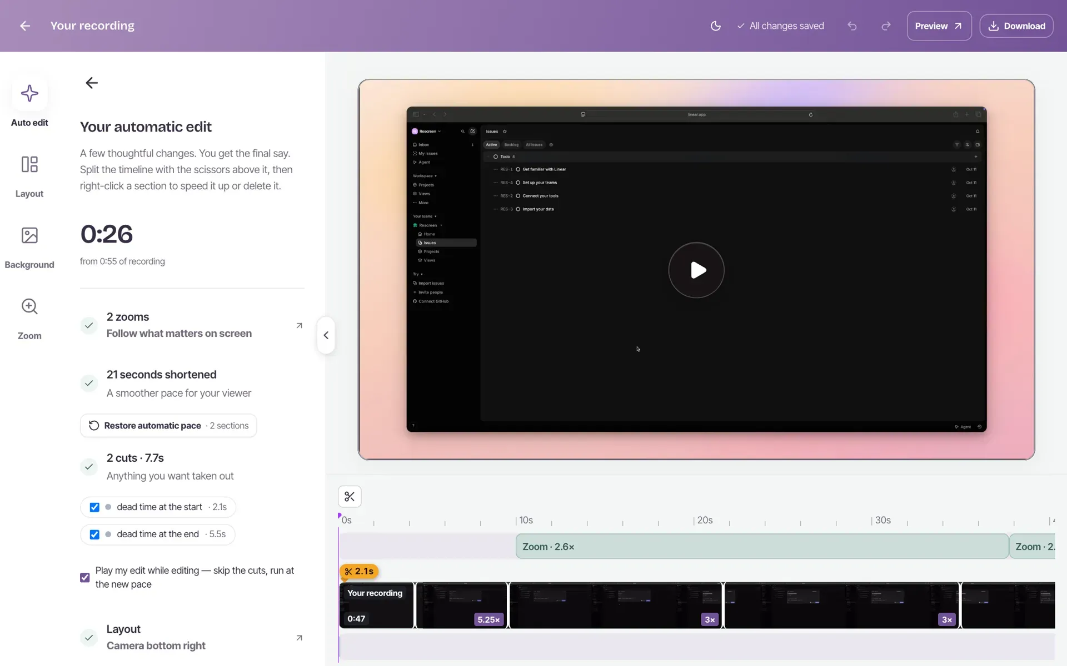This screenshot has height=666, width=1067.
Task: Redo the last change
Action: (x=886, y=26)
